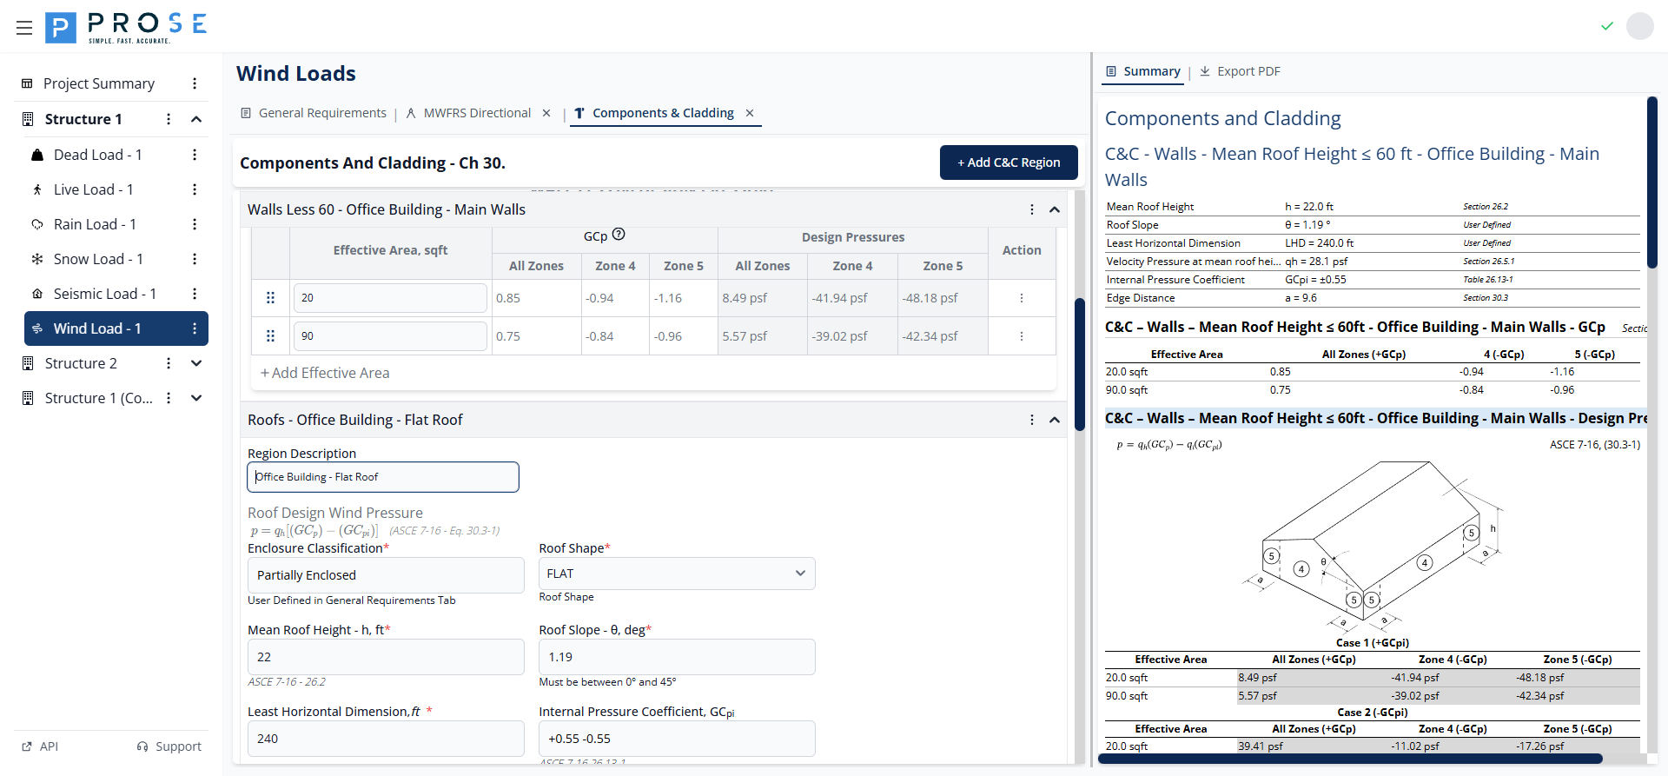The height and width of the screenshot is (776, 1668).
Task: Open the hamburger navigation menu
Action: coord(24,28)
